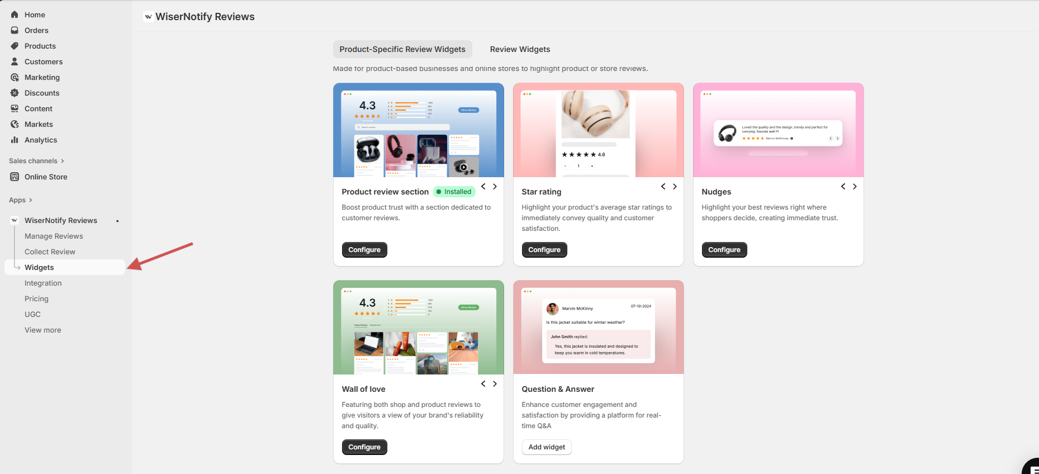Open Manage Reviews in the sidebar

click(54, 236)
